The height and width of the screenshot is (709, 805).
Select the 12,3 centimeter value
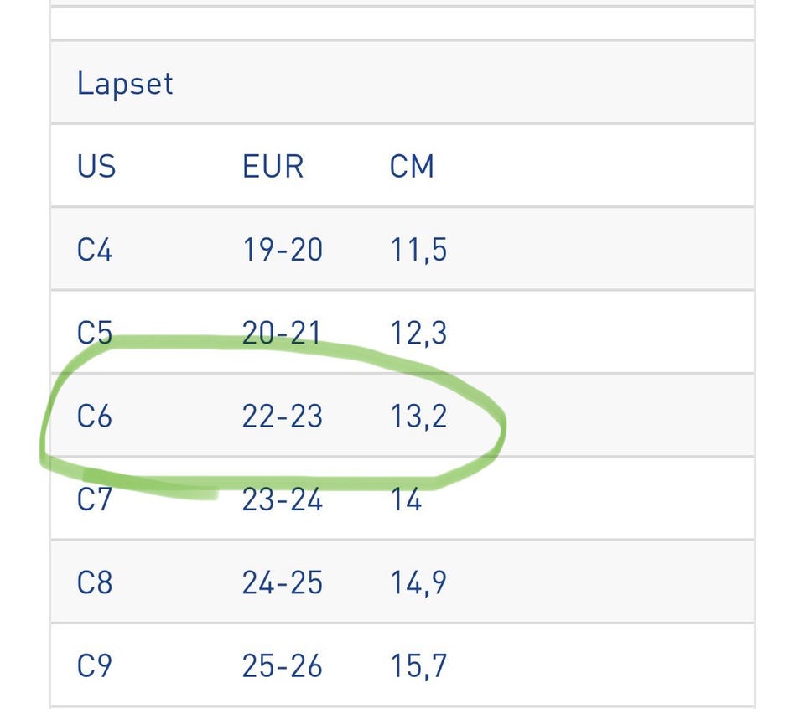point(418,333)
